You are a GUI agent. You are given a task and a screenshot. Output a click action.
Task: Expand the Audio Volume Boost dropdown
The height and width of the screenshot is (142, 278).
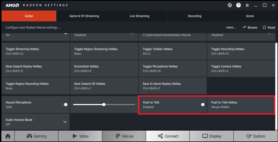[x=65, y=122]
